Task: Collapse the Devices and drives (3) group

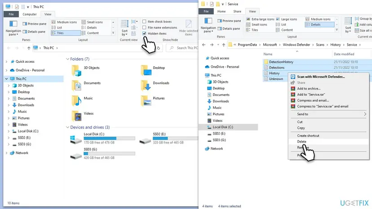Action: pyautogui.click(x=67, y=127)
